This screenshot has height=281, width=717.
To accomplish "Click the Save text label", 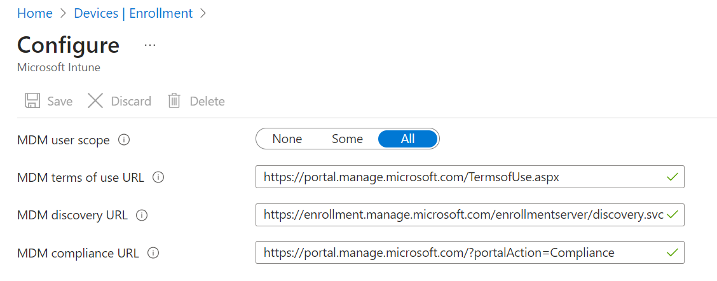I will 60,101.
